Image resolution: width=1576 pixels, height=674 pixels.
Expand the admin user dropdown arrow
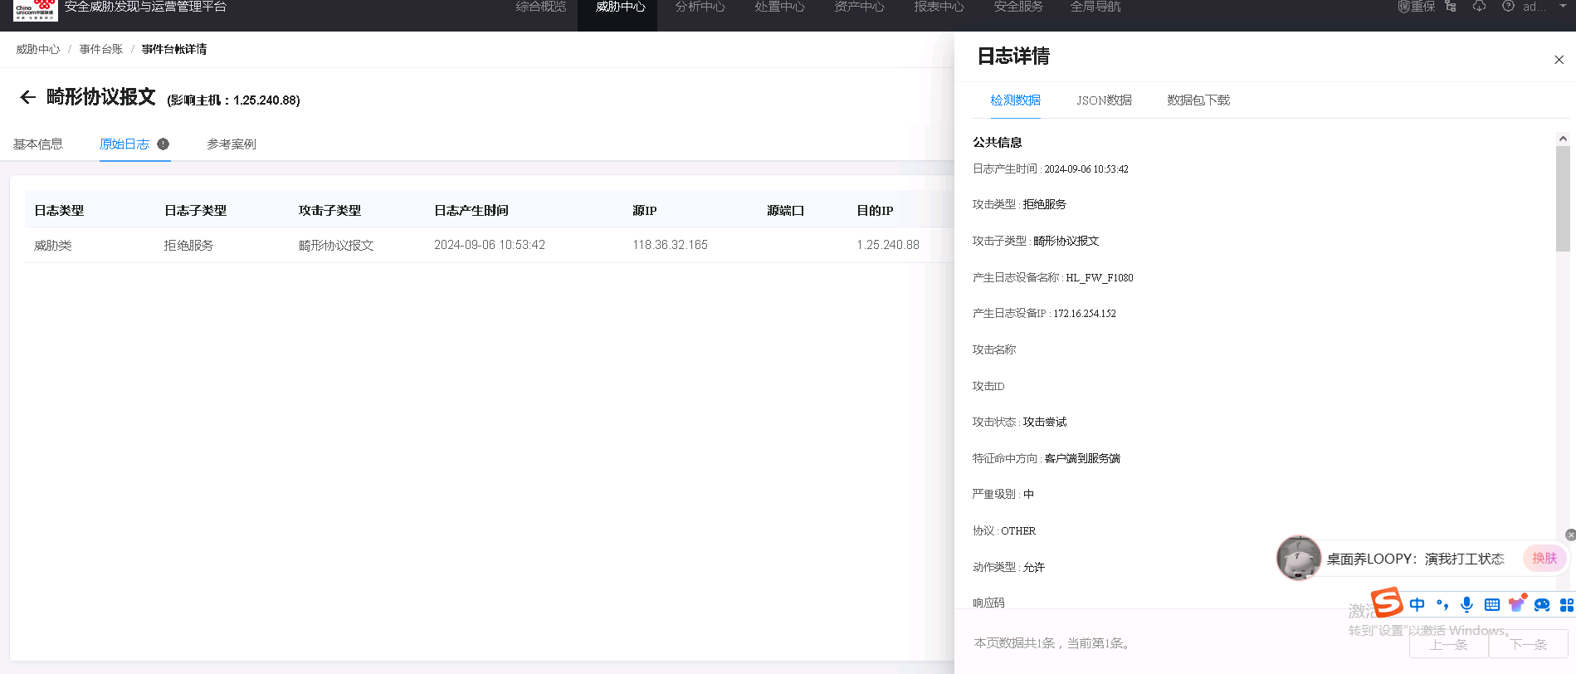pos(1564,7)
